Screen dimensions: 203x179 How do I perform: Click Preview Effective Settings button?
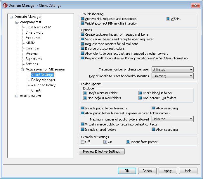[102, 152]
